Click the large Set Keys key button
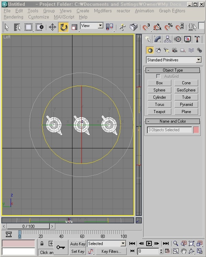The image size is (206, 257). [x=61, y=247]
